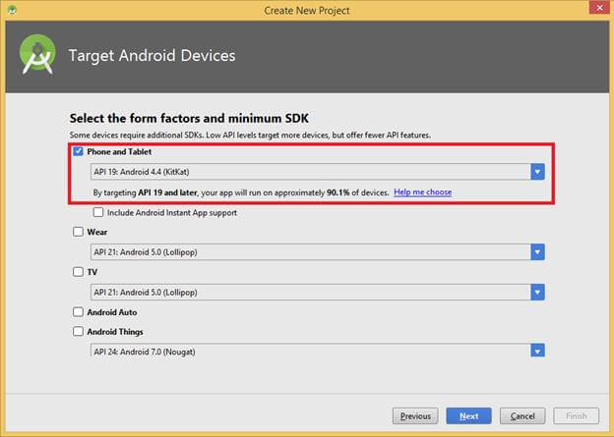
Task: Toggle the Phone and Tablet checkbox
Action: [x=78, y=152]
